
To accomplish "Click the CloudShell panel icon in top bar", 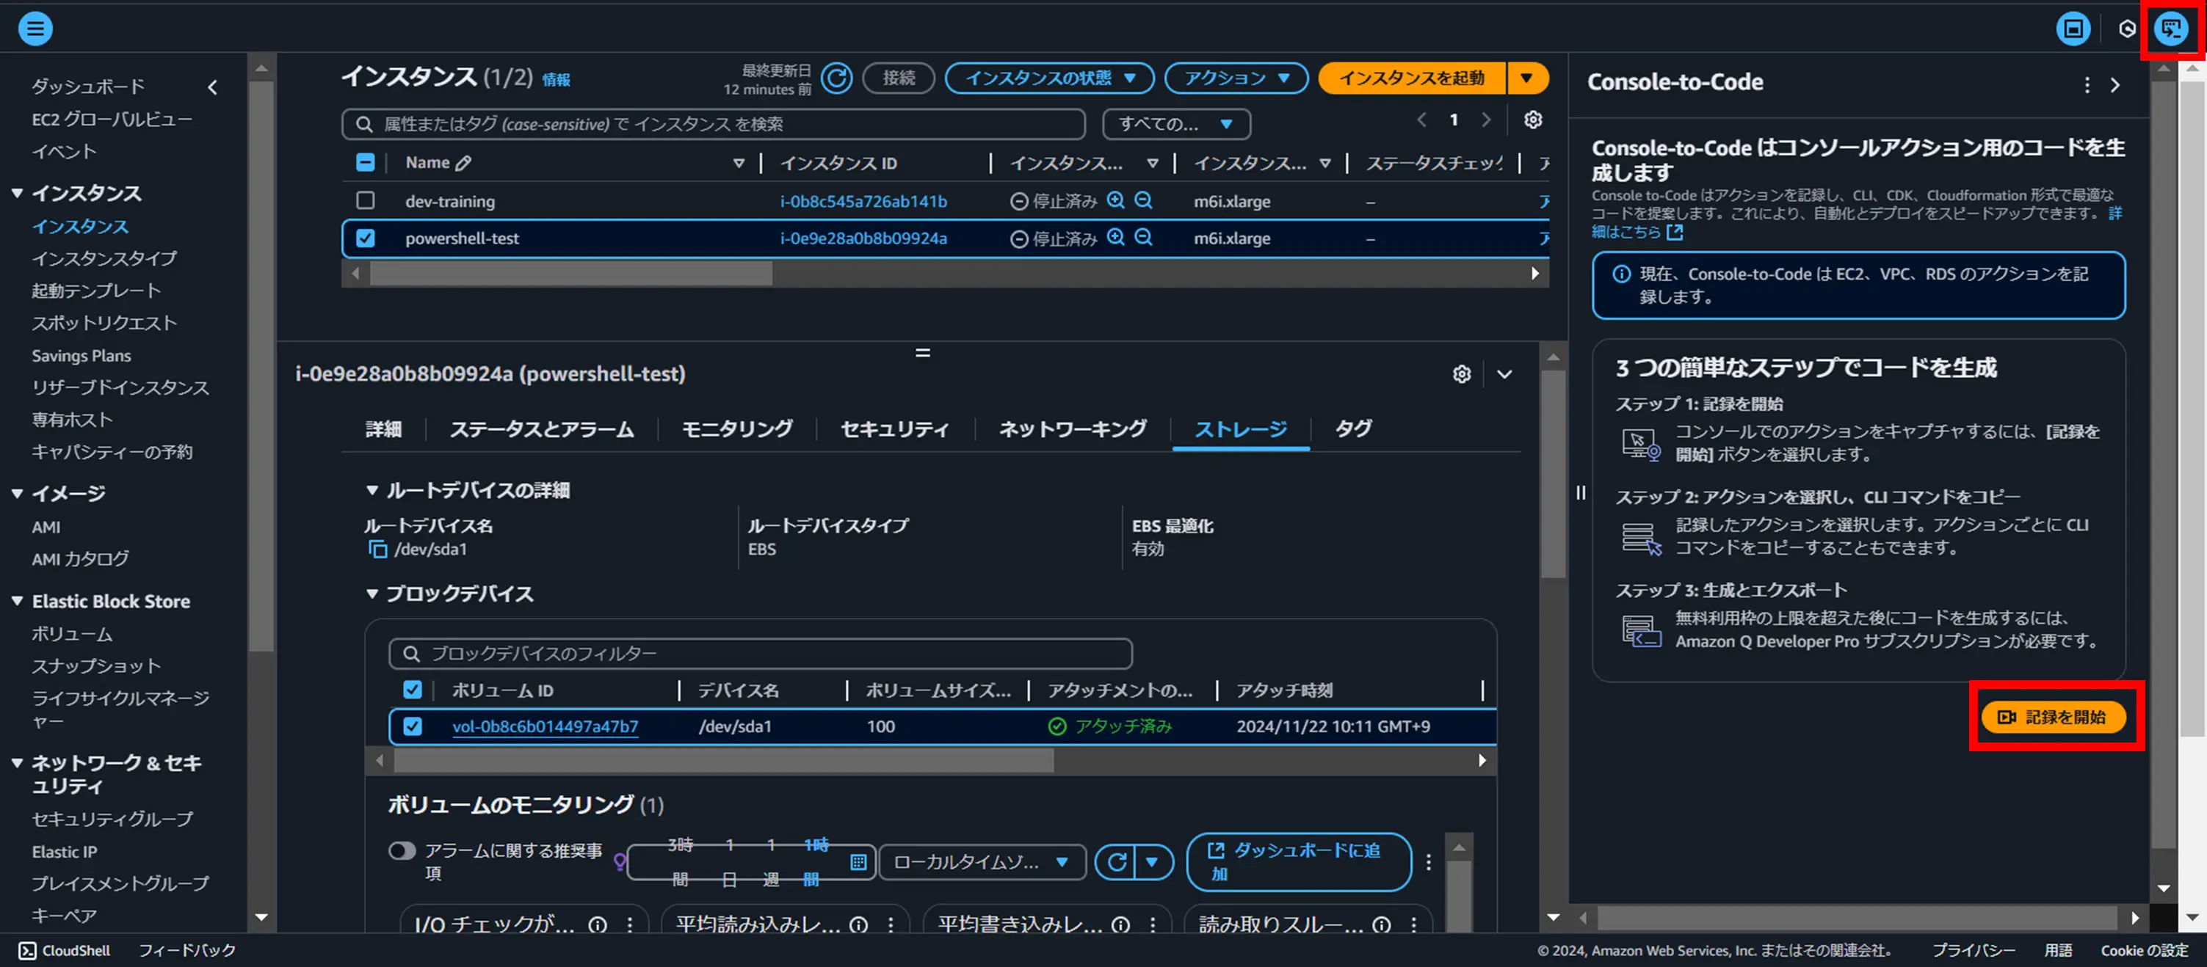I will 2073,29.
